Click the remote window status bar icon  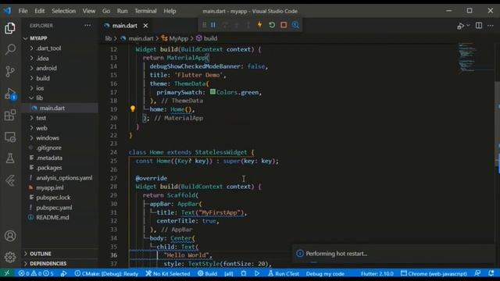click(6, 273)
